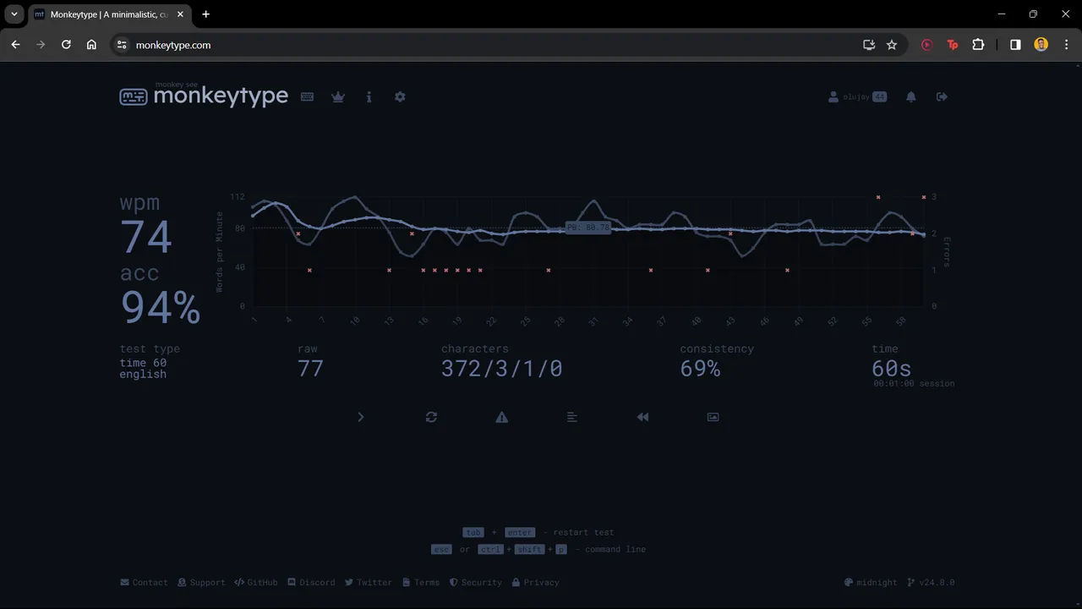
Task: Toggle the browser side panel
Action: click(x=1015, y=45)
